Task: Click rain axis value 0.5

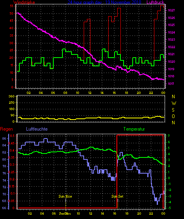Action: pos(12,136)
